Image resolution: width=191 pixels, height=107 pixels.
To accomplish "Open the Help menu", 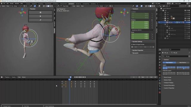I will click(x=21, y=4).
